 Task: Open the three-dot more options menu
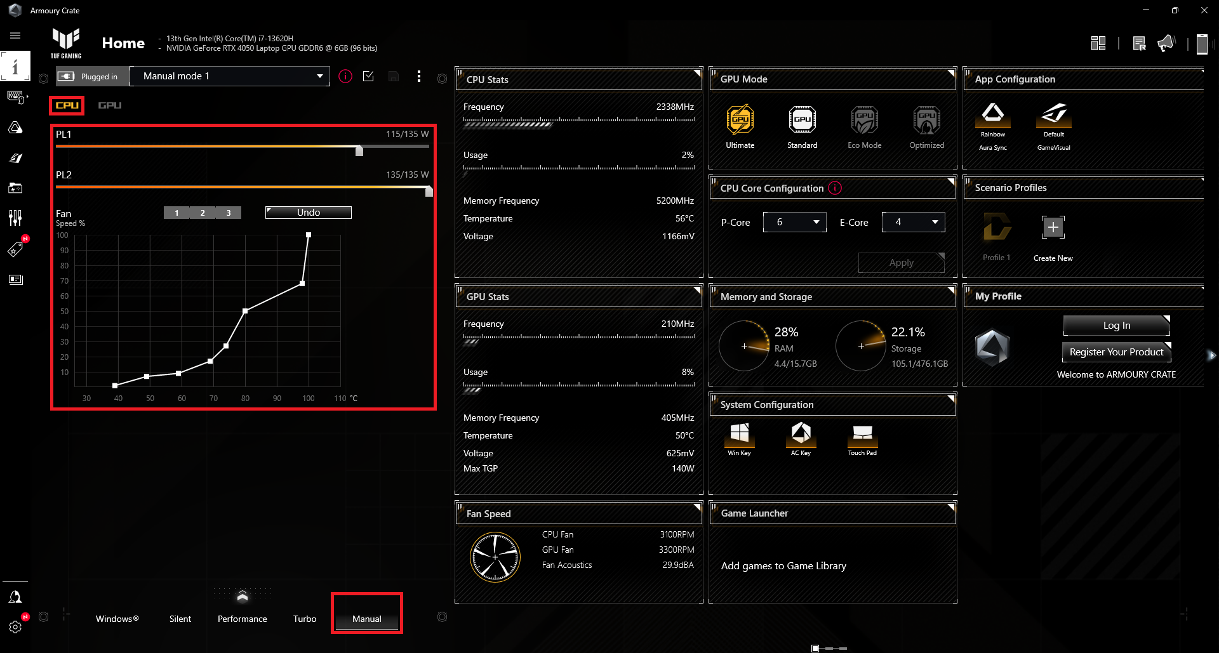point(418,76)
